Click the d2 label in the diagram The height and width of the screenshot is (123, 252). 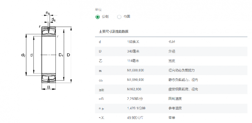[23, 55]
